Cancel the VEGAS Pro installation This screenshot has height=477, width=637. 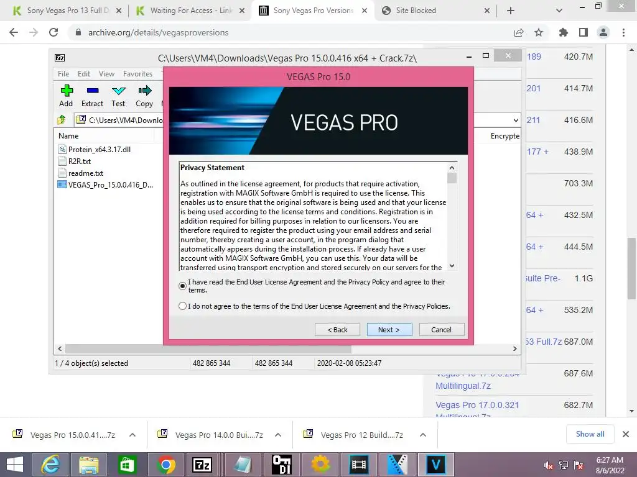(441, 330)
